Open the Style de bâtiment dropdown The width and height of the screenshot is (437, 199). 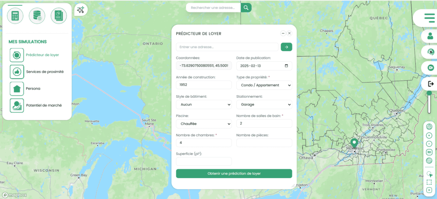204,104
